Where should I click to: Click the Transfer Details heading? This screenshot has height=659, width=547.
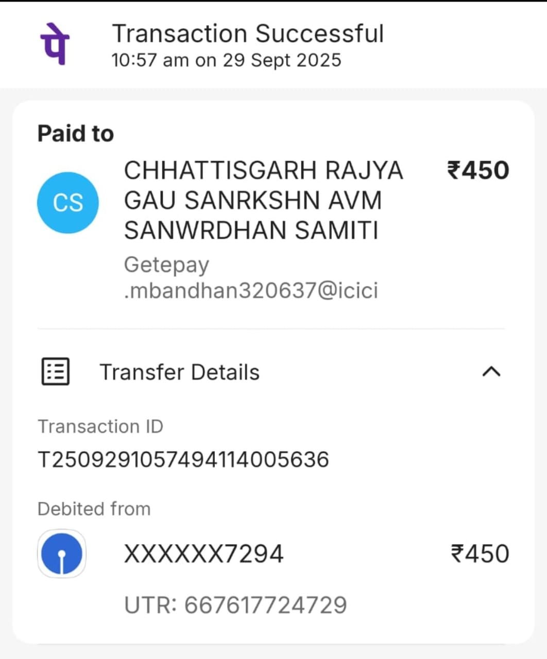coord(179,372)
